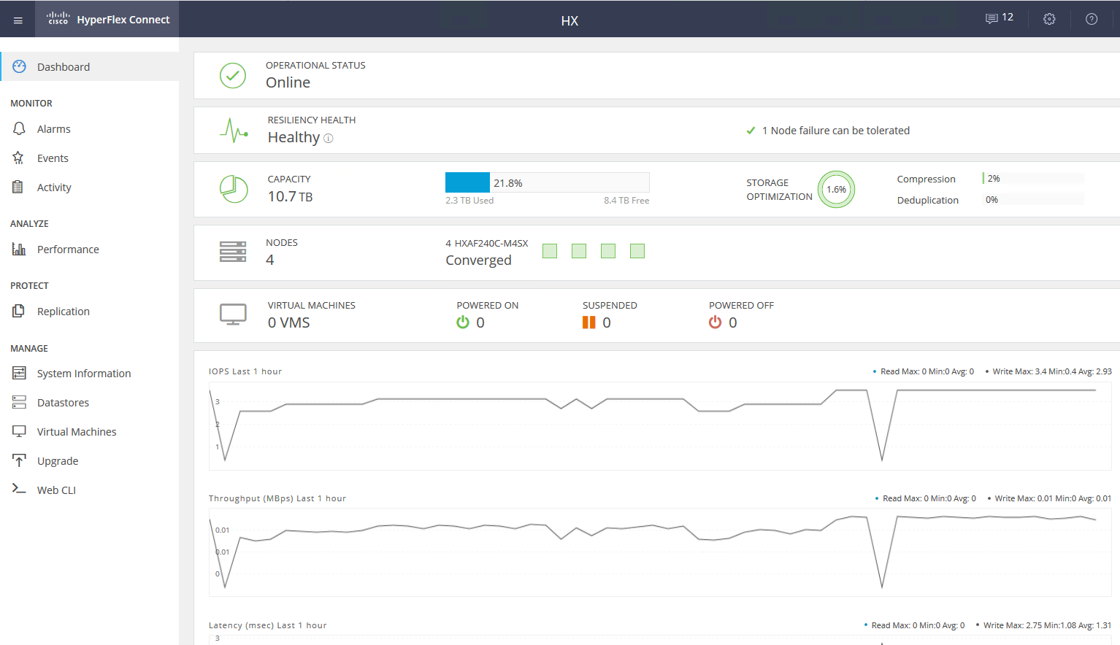The width and height of the screenshot is (1120, 645).
Task: Click the green Powered On icon
Action: (463, 322)
